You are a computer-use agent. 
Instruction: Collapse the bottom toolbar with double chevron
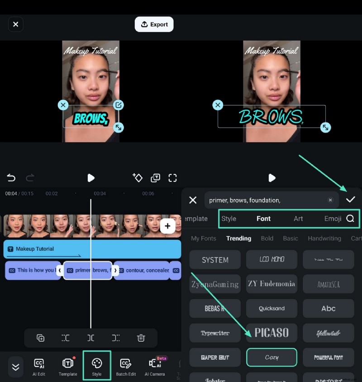(15, 367)
